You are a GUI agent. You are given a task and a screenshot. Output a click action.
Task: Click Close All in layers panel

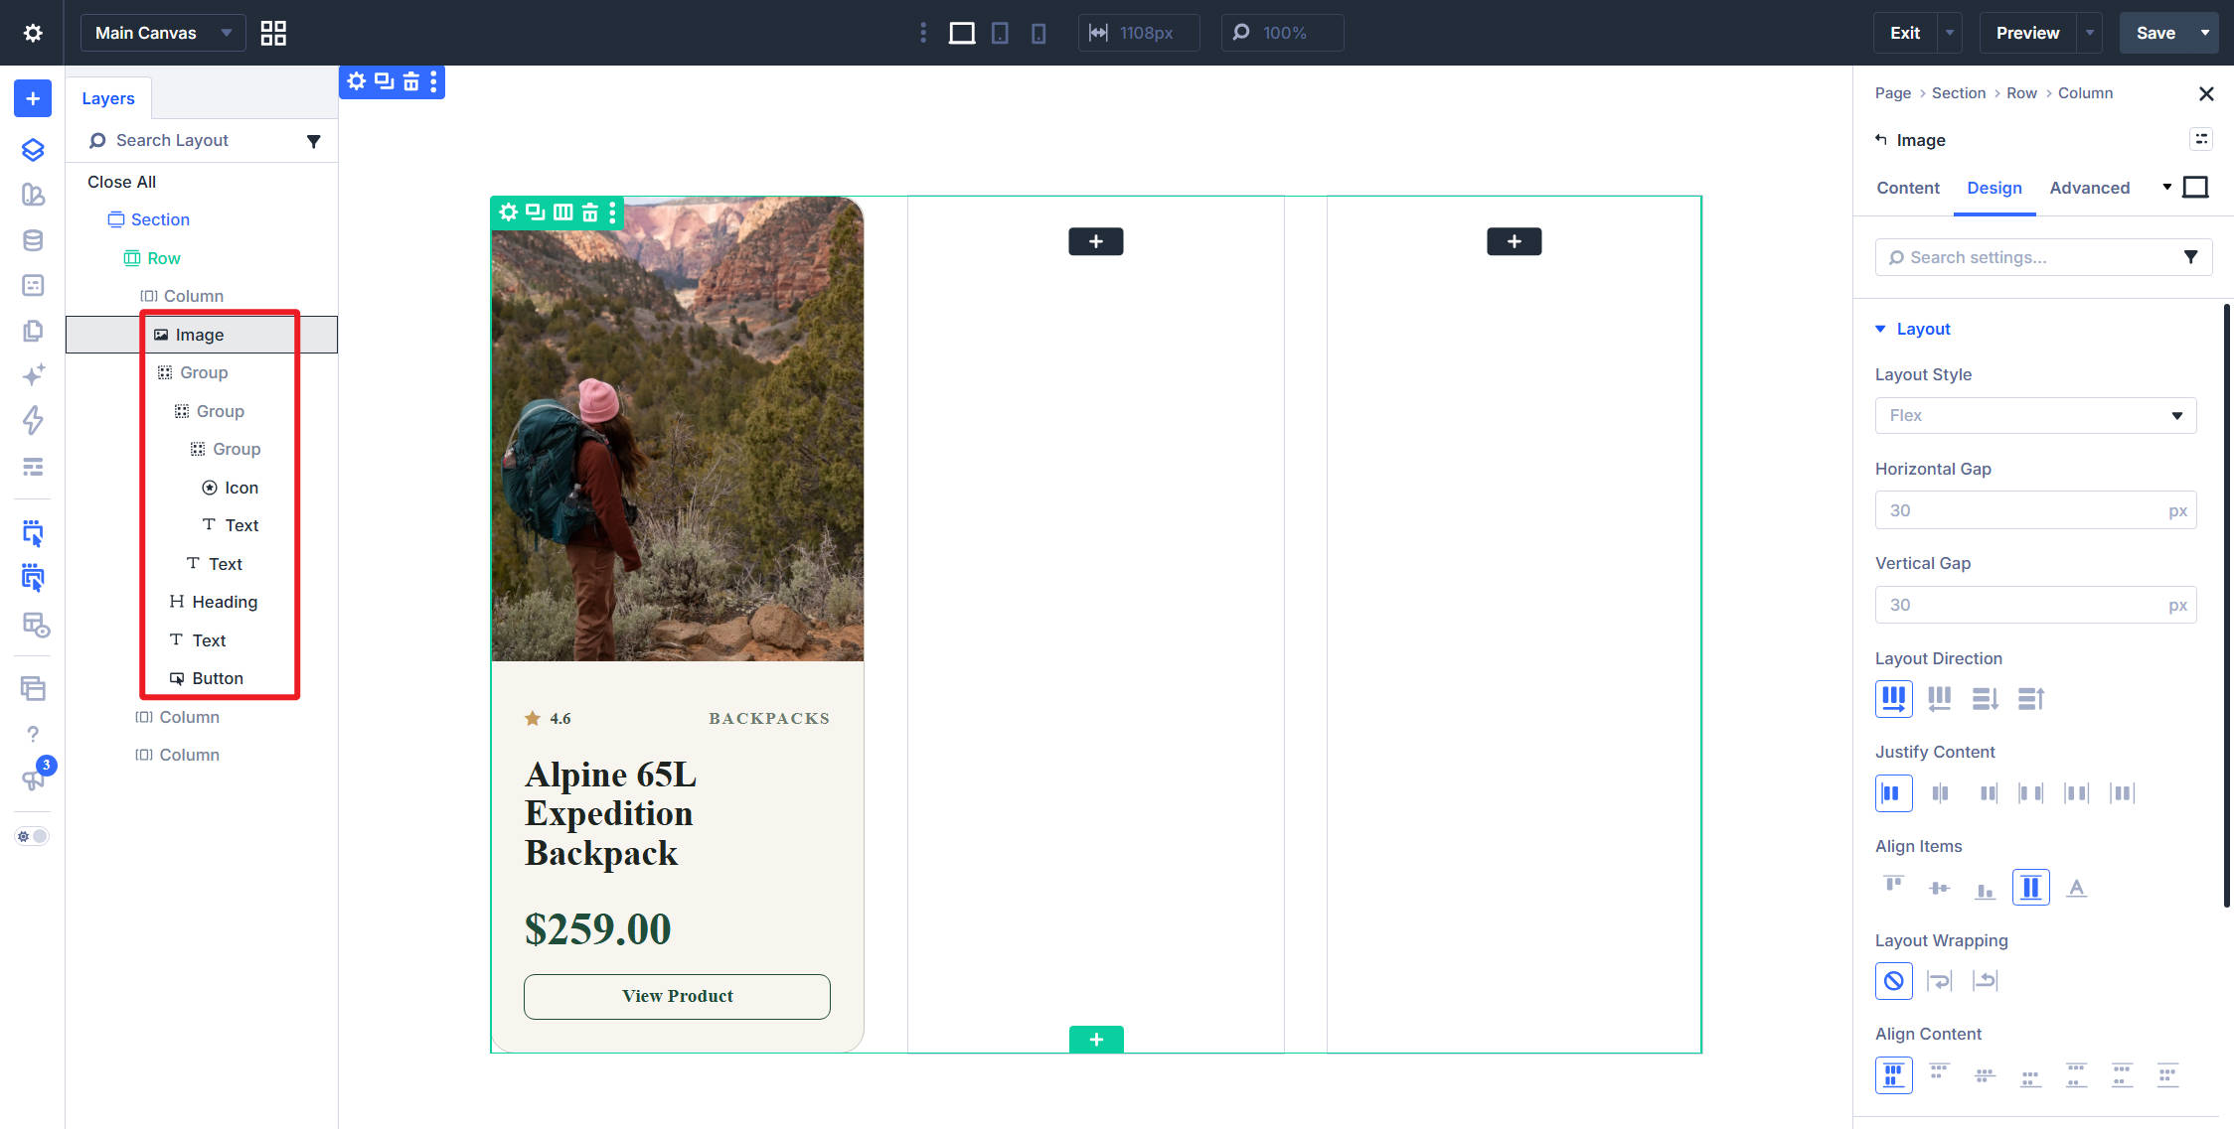(121, 182)
